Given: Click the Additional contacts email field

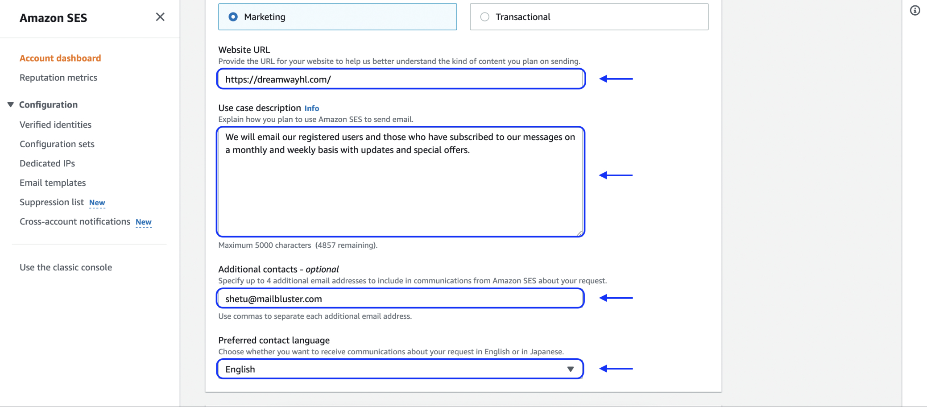Looking at the screenshot, I should click(400, 299).
